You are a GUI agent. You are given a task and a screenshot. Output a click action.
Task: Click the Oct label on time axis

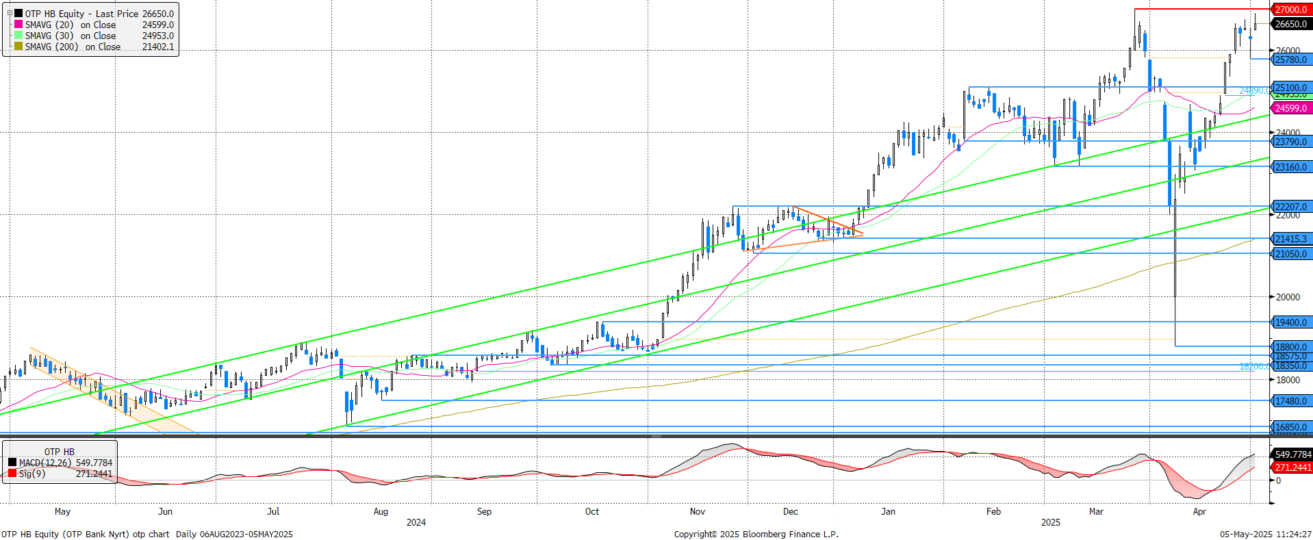point(592,511)
